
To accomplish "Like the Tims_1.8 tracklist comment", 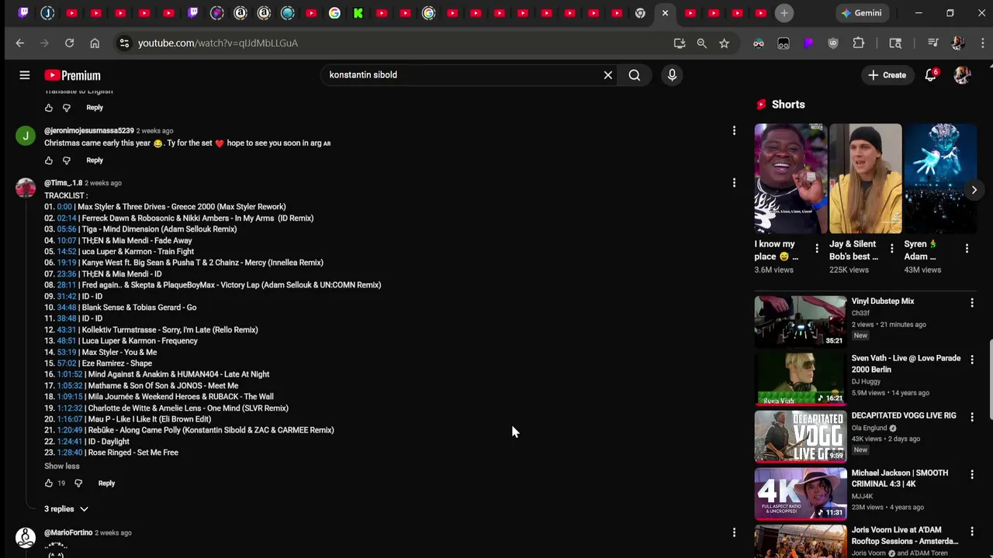I will click(x=49, y=484).
